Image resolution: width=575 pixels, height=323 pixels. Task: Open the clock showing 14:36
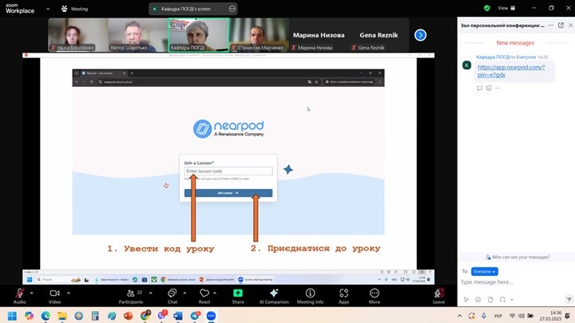[550, 316]
